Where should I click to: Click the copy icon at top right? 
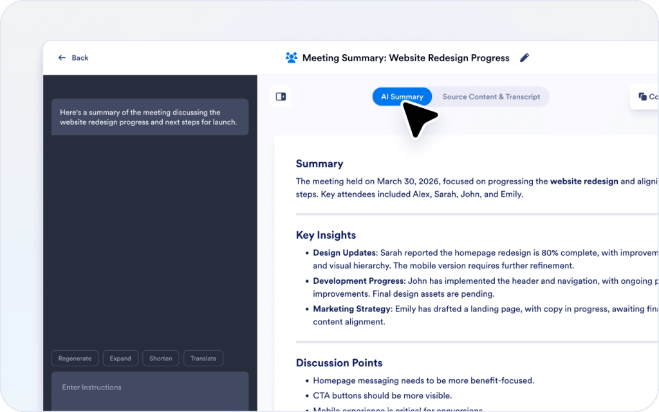(x=643, y=97)
